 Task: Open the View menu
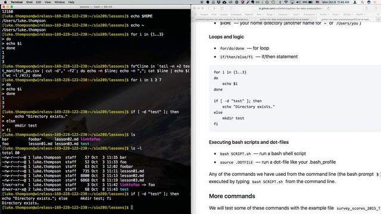(48, 2)
